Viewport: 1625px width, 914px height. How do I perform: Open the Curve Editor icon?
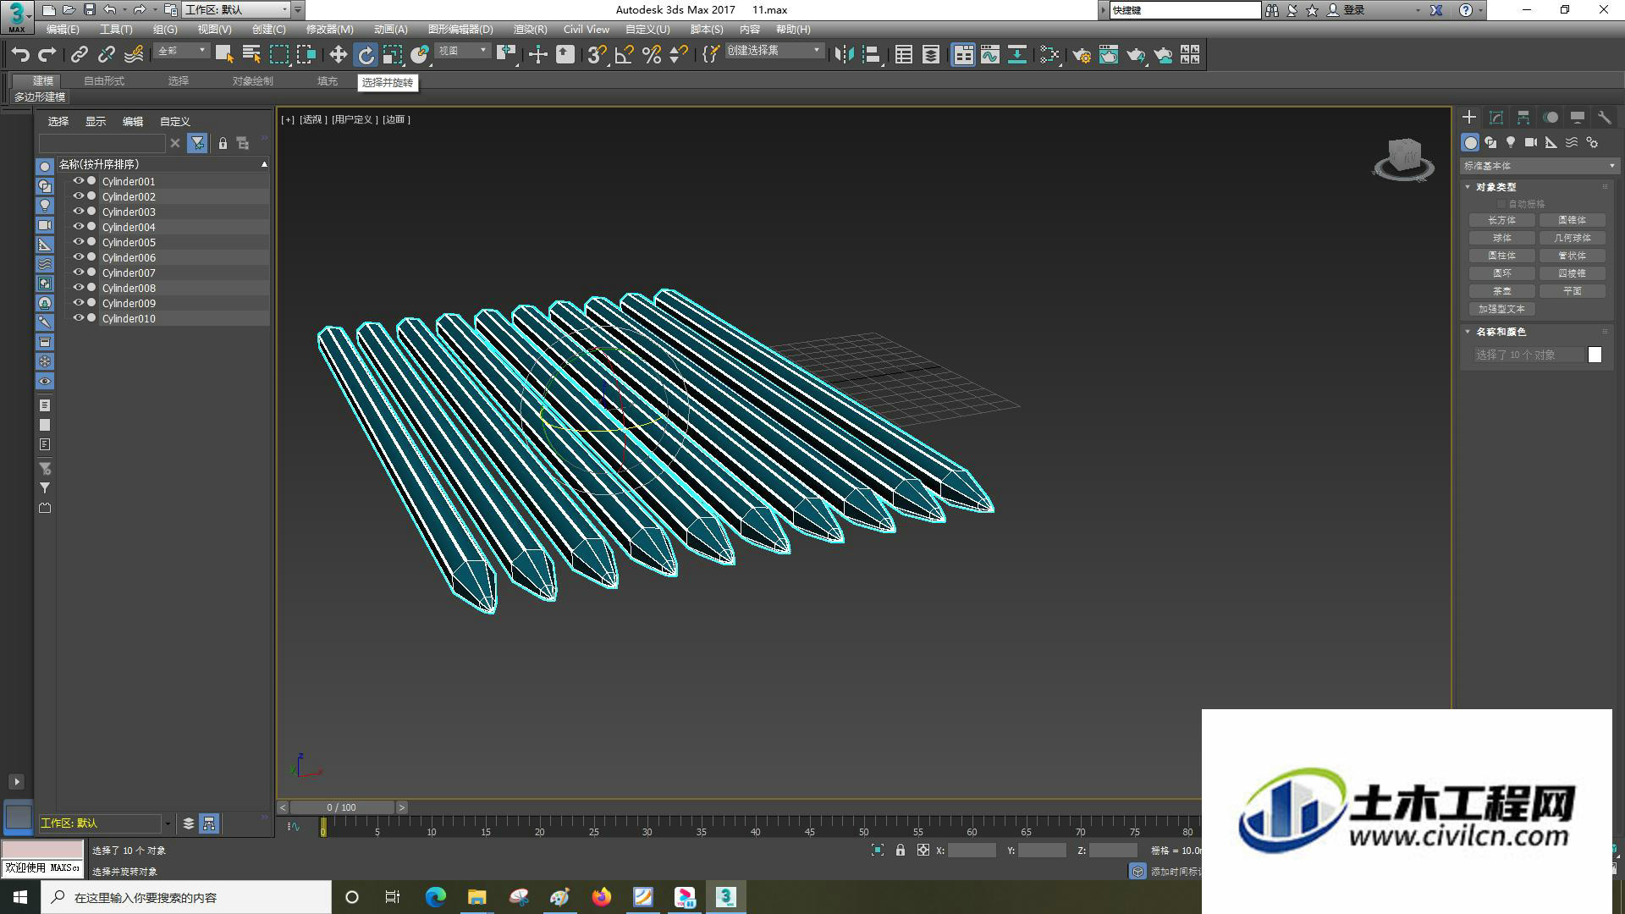[989, 55]
